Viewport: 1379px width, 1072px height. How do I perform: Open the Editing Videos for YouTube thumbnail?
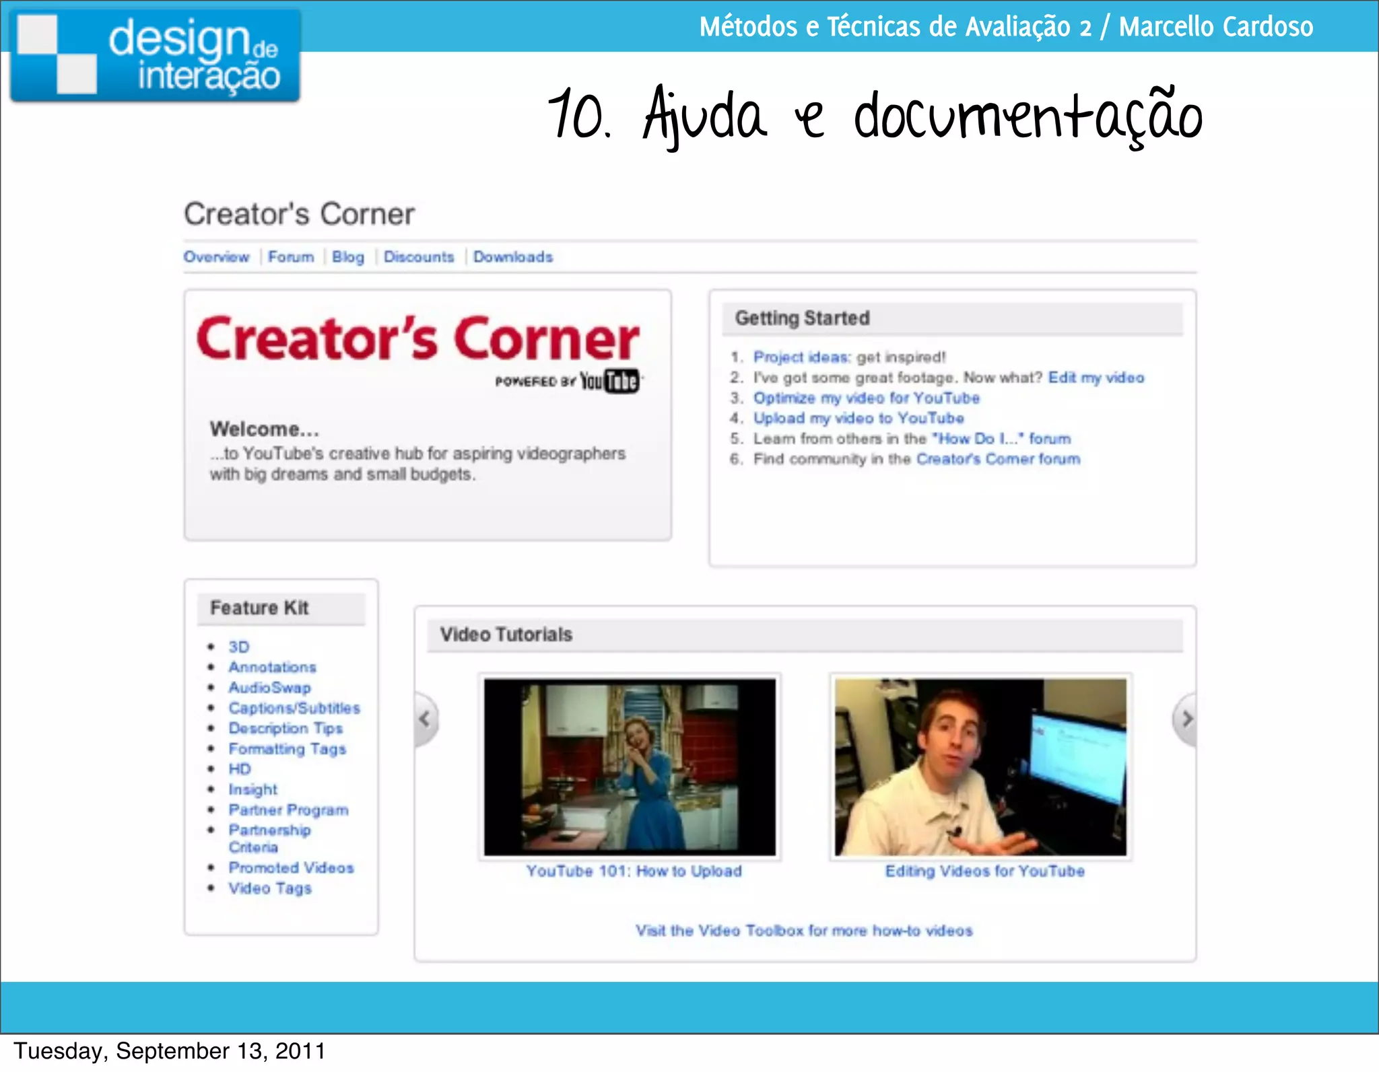click(980, 766)
